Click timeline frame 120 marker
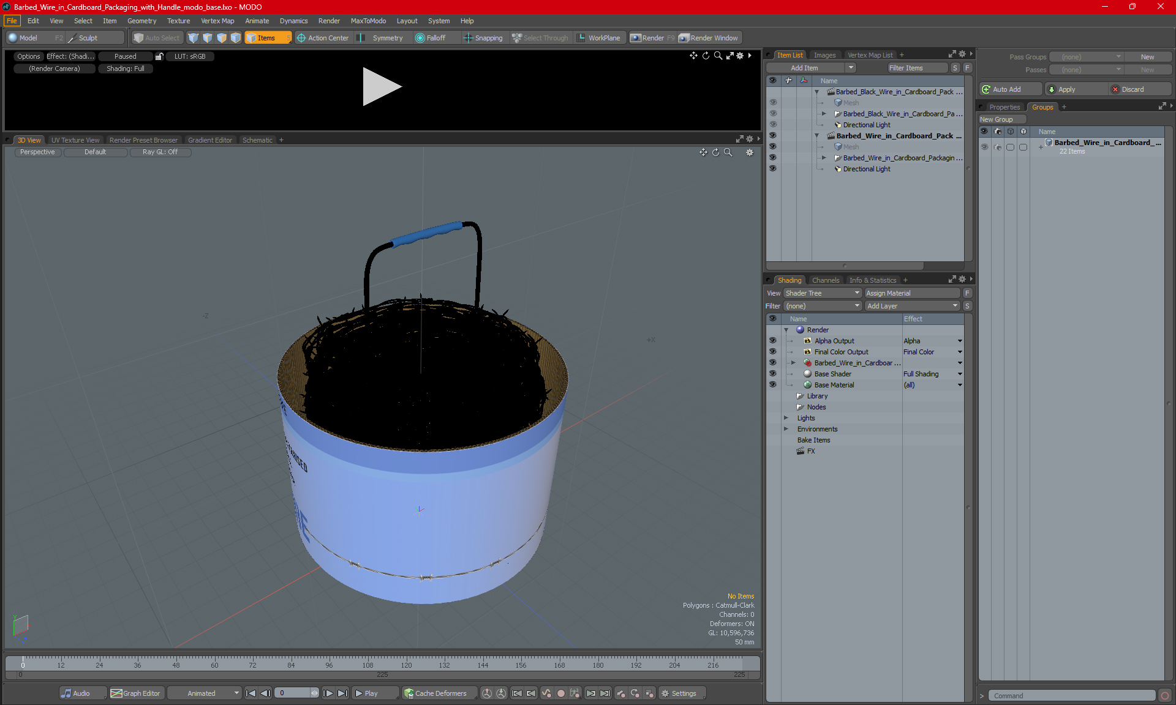This screenshot has width=1176, height=705. [x=406, y=665]
